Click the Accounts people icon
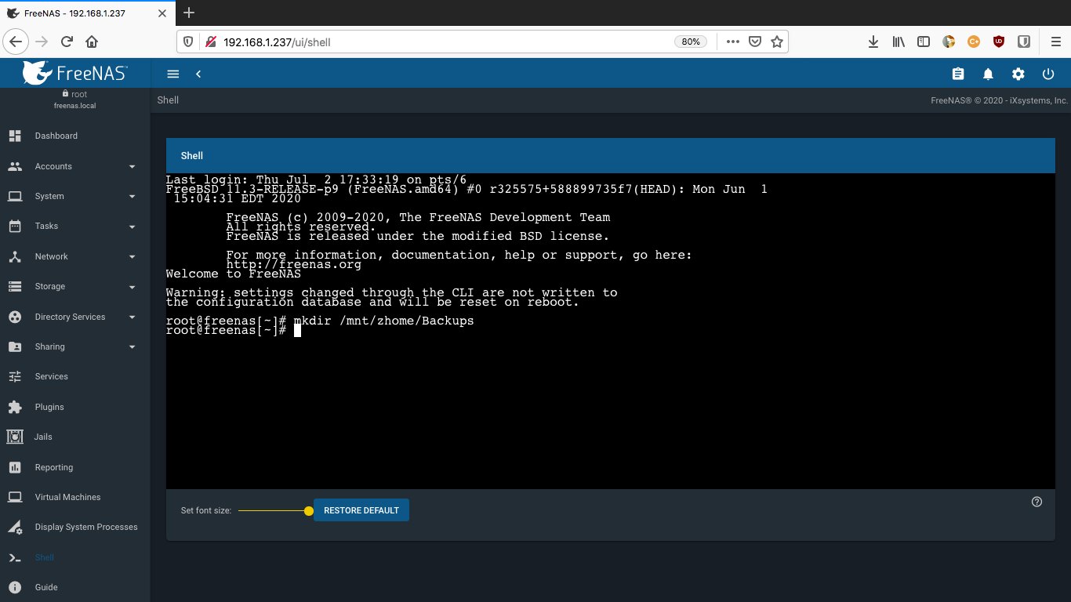Viewport: 1071px width, 602px height. click(x=15, y=166)
